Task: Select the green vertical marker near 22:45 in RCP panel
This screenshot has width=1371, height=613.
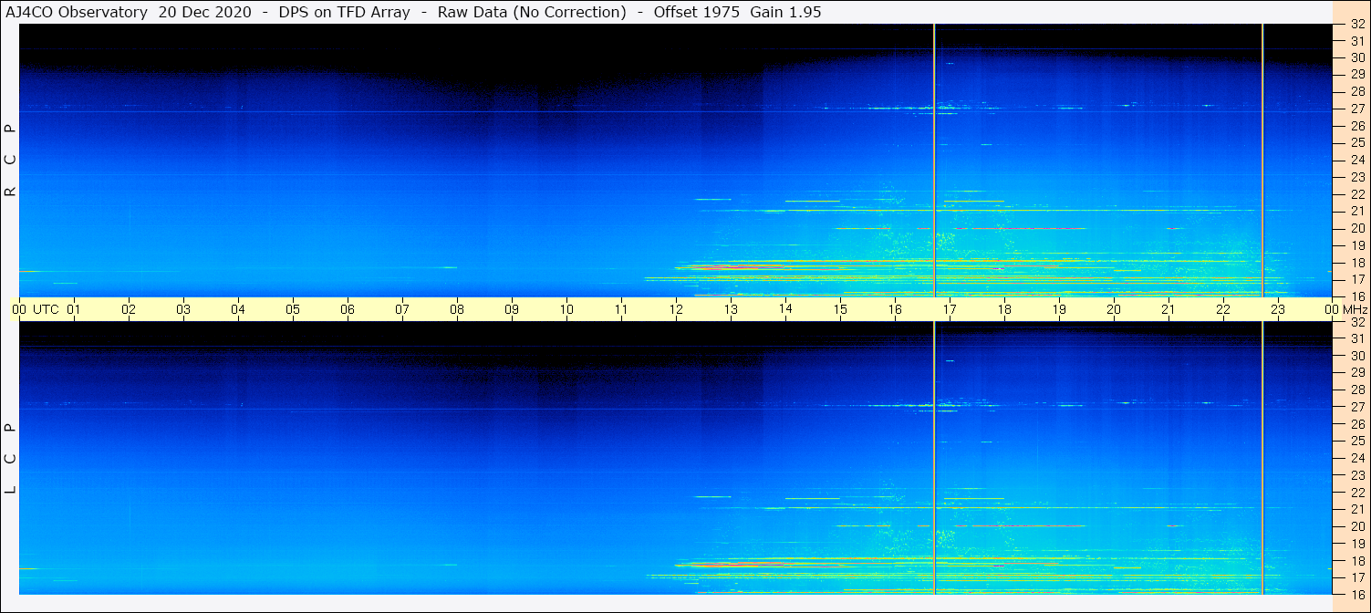Action: [x=1262, y=161]
